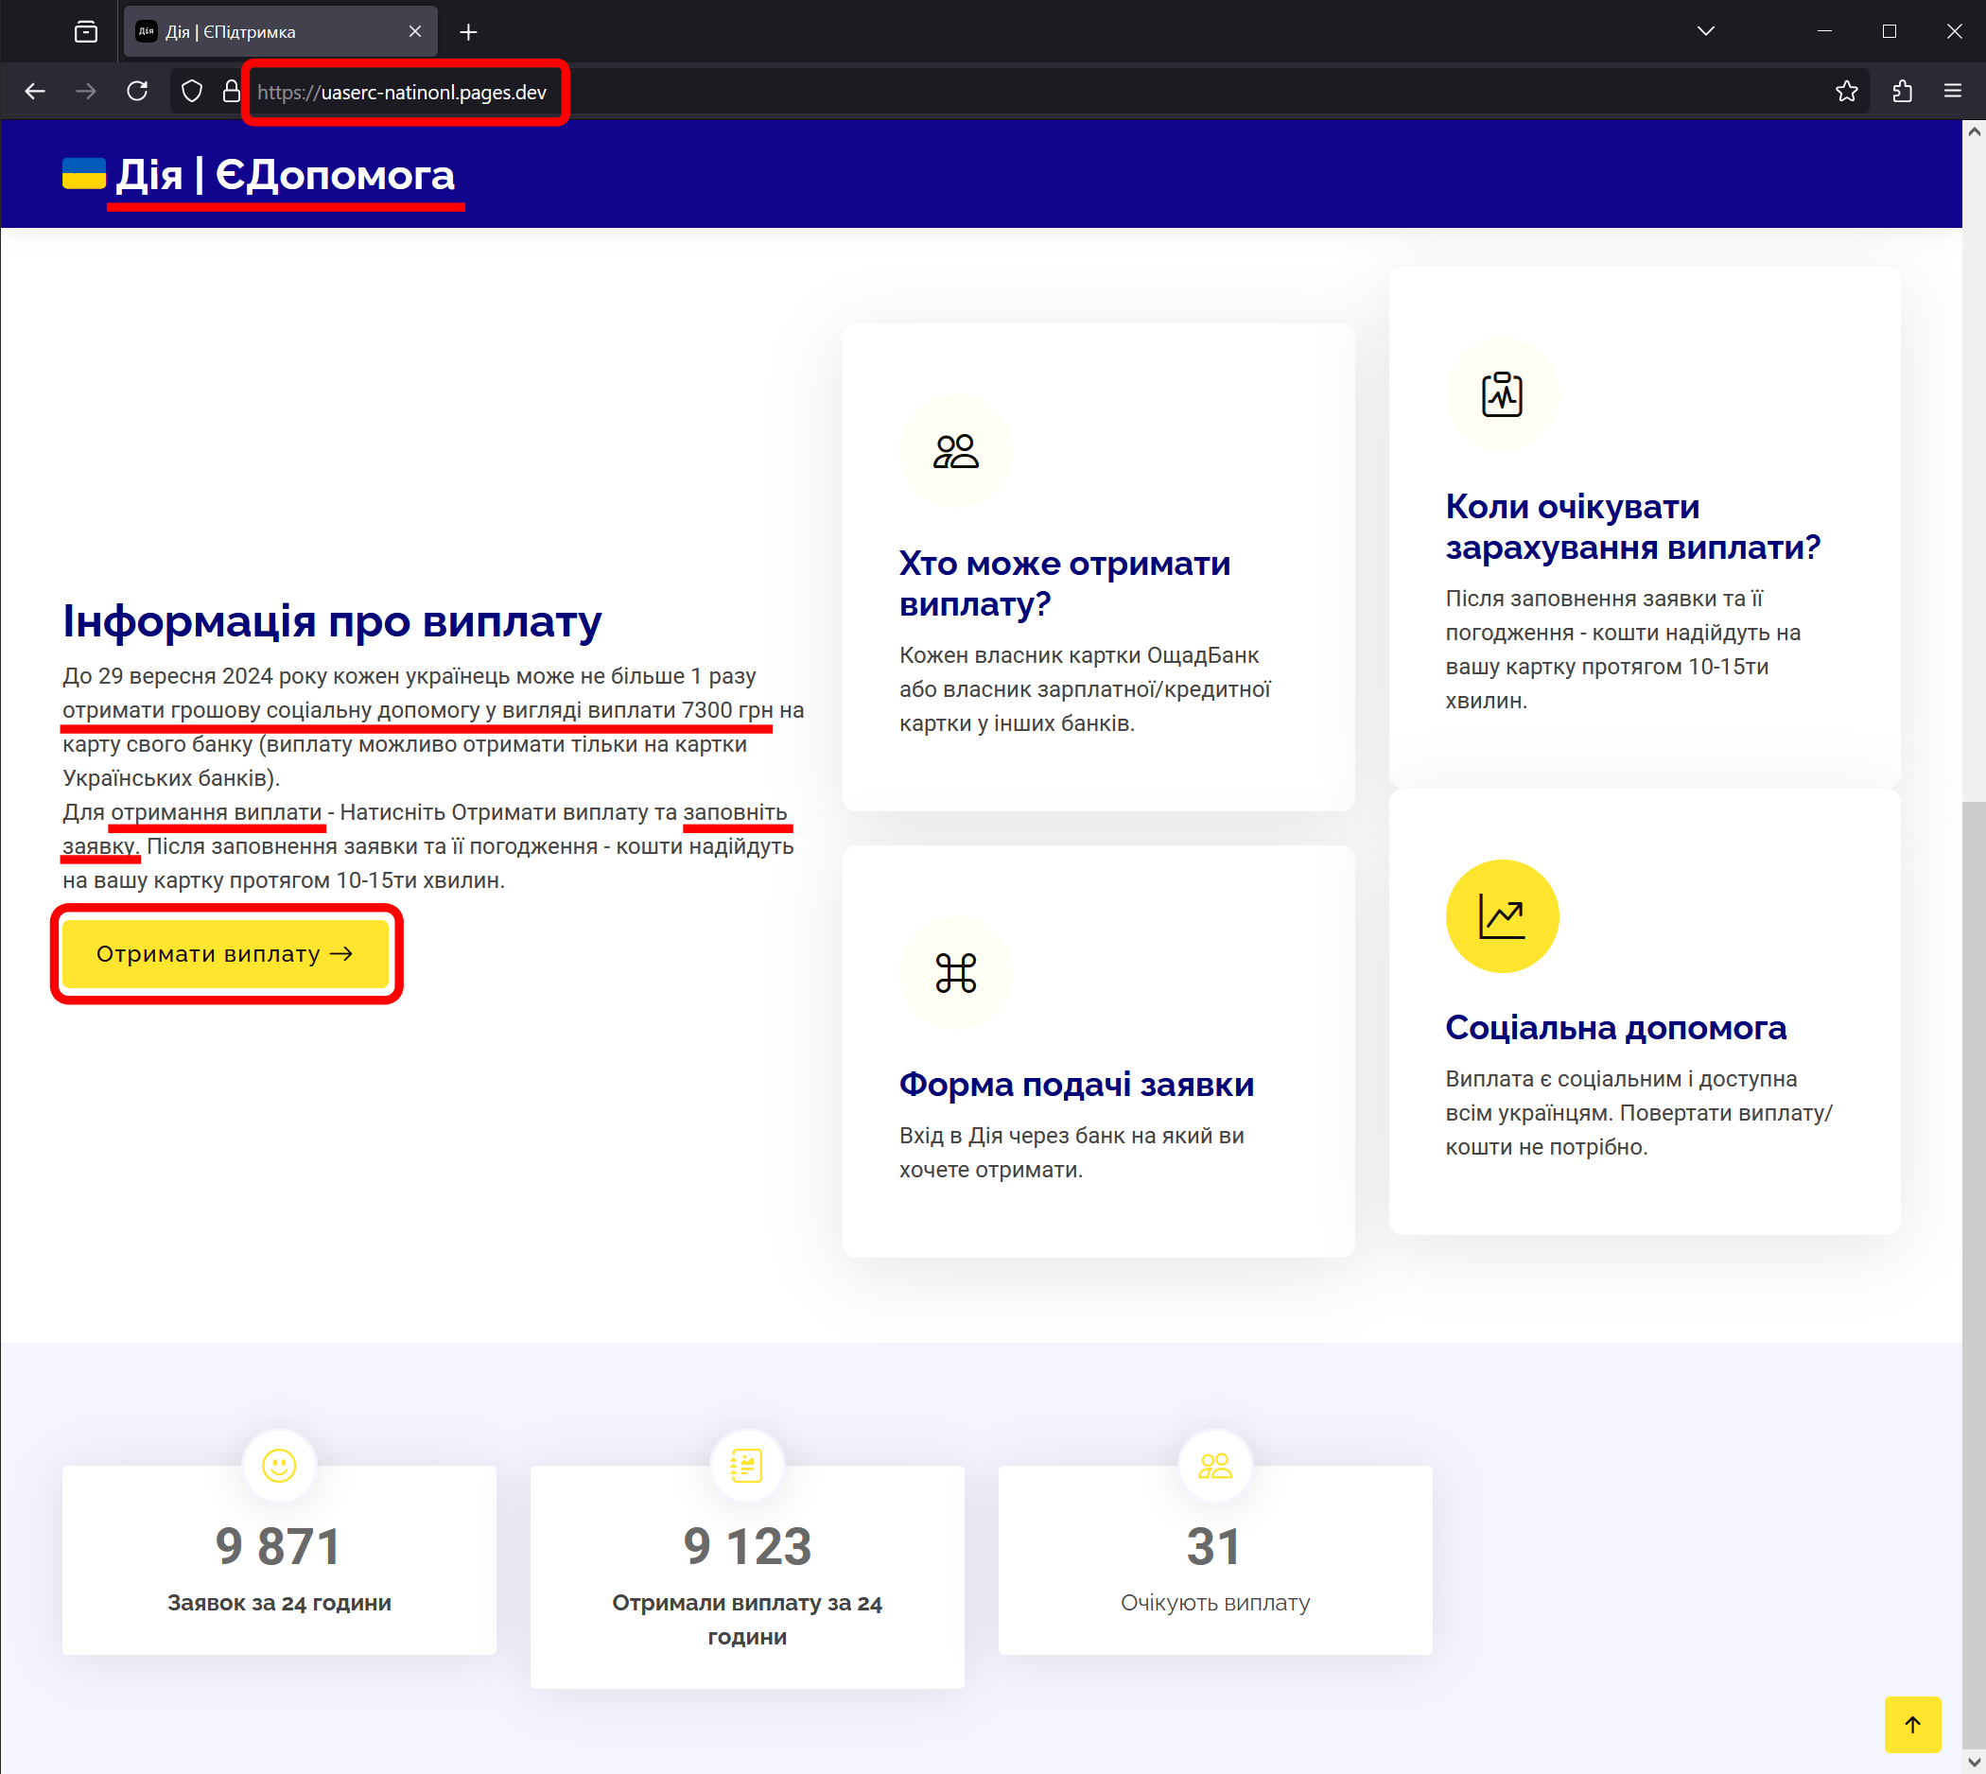The height and width of the screenshot is (1774, 1986).
Task: Click the Інформація про виплату heading
Action: [333, 621]
